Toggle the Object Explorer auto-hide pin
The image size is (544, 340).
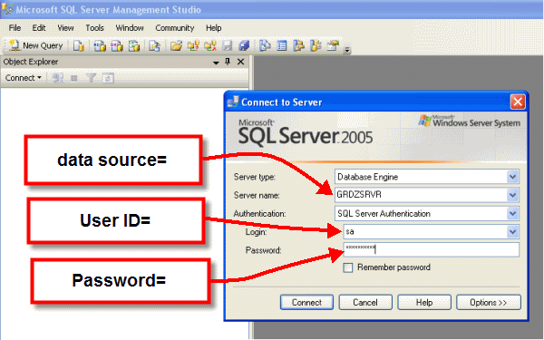[228, 62]
